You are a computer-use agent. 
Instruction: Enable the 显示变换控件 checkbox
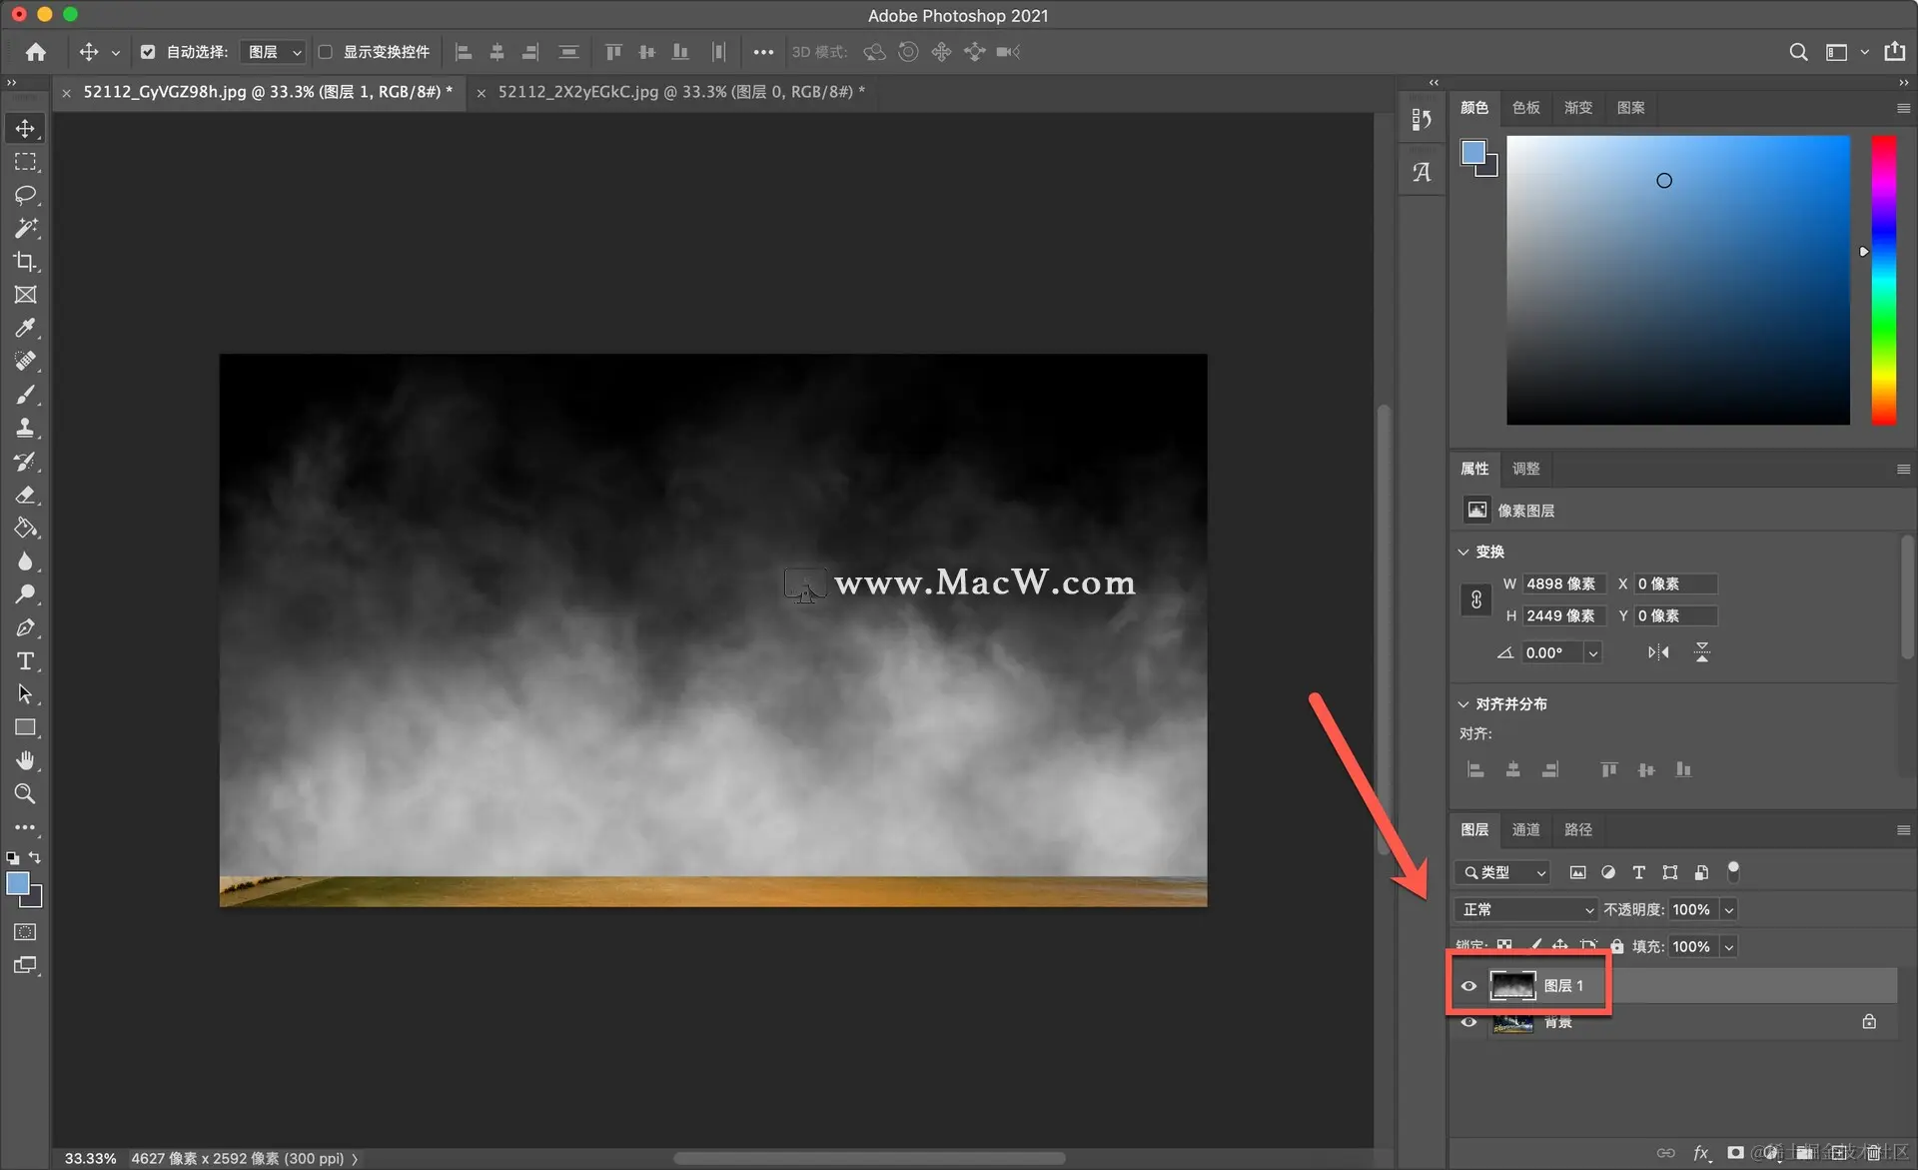coord(326,52)
